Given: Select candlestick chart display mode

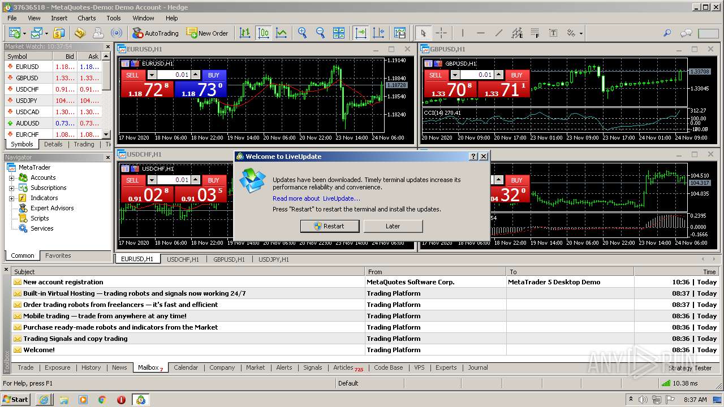Looking at the screenshot, I should click(x=263, y=33).
